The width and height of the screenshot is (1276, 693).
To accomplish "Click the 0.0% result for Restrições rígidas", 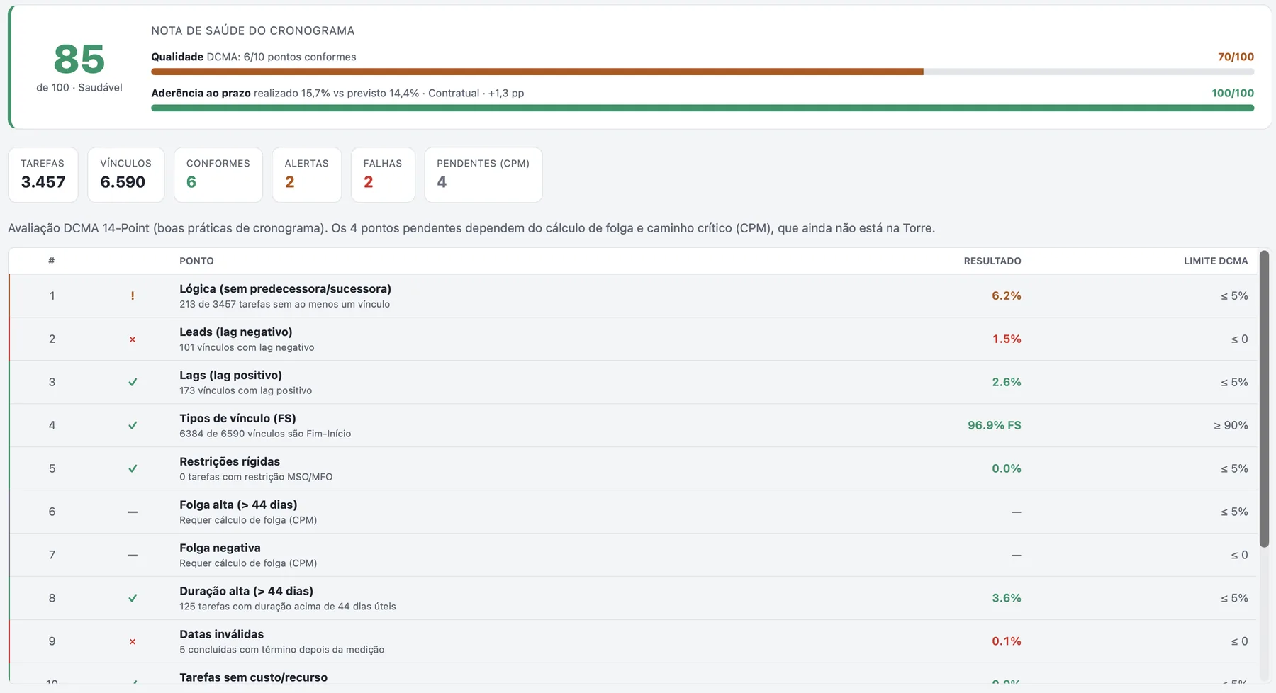I will [1007, 468].
